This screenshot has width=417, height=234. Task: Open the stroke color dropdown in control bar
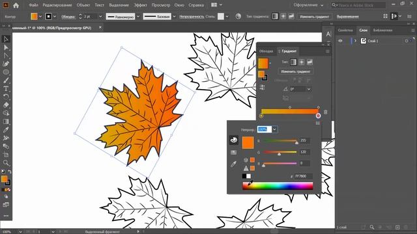55,16
